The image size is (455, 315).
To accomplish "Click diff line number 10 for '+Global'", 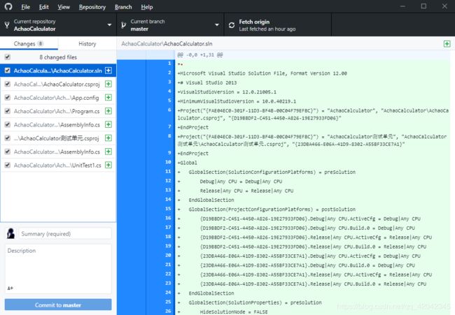I will (168, 162).
